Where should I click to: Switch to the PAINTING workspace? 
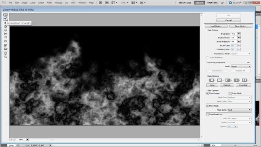(212, 3)
